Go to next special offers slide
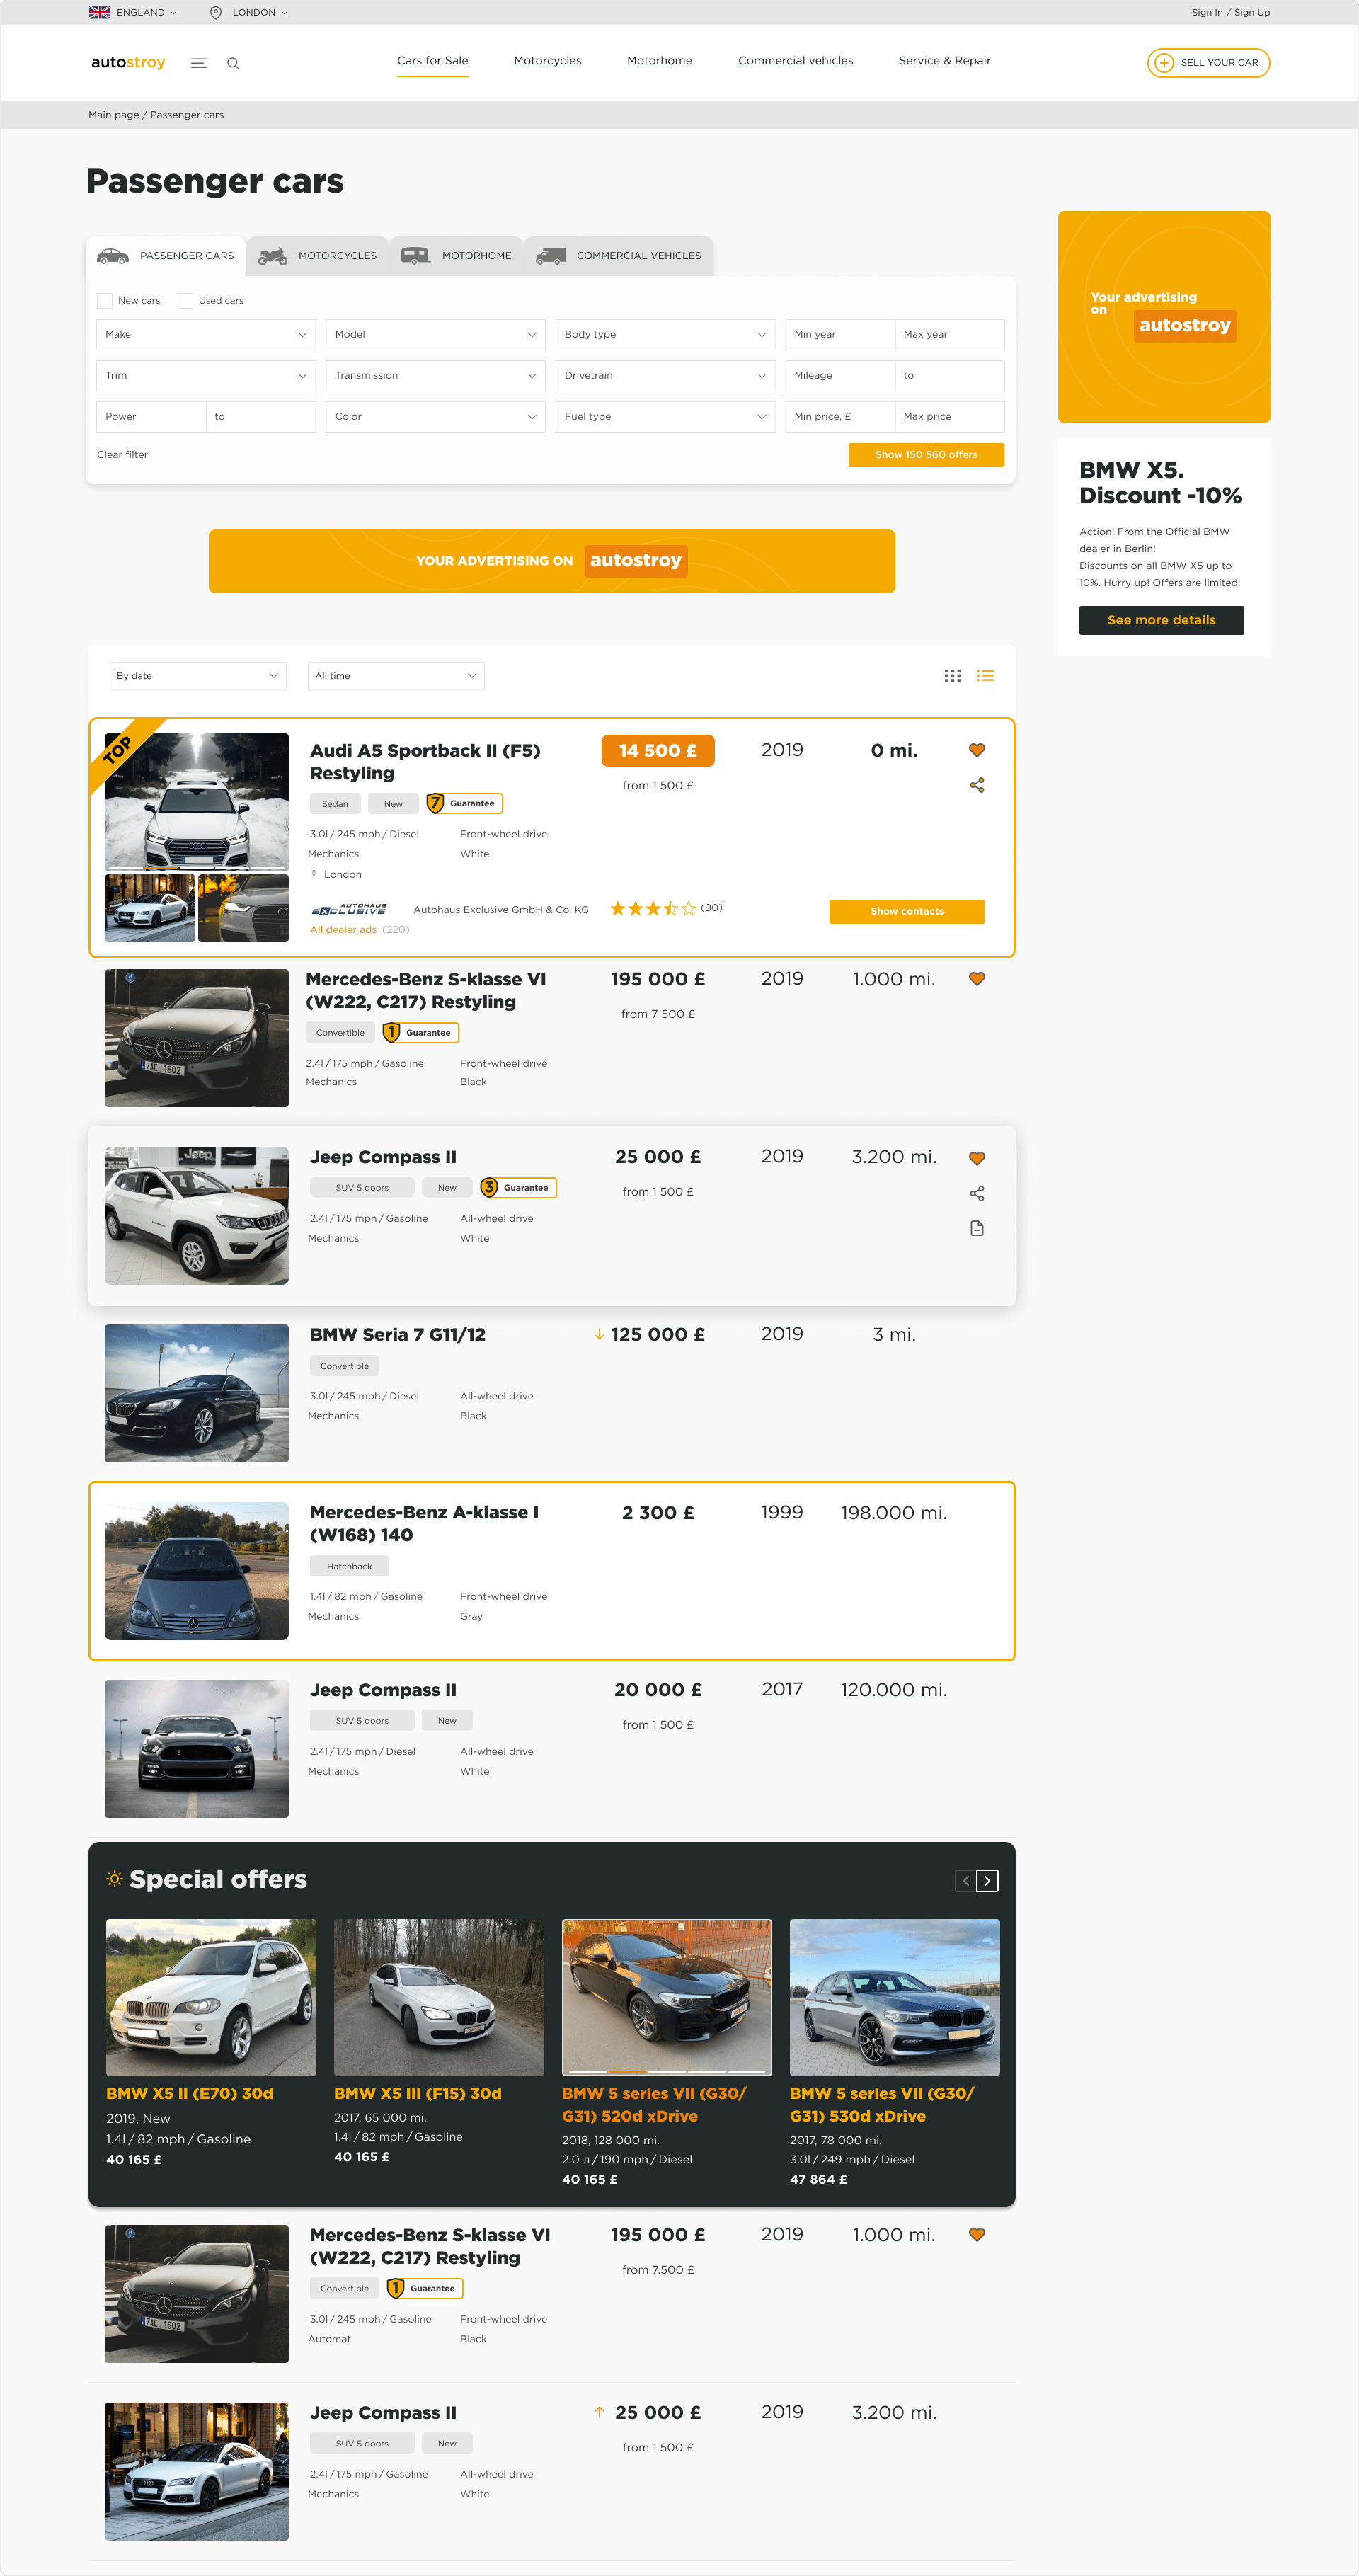Screen dimensions: 1359x2576 987,1881
